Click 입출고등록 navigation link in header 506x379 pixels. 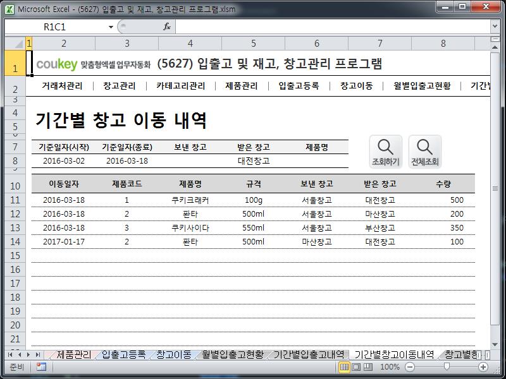coord(299,86)
